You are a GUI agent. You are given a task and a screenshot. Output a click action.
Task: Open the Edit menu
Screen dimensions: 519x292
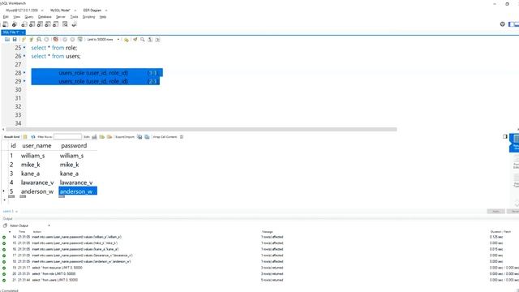6,16
